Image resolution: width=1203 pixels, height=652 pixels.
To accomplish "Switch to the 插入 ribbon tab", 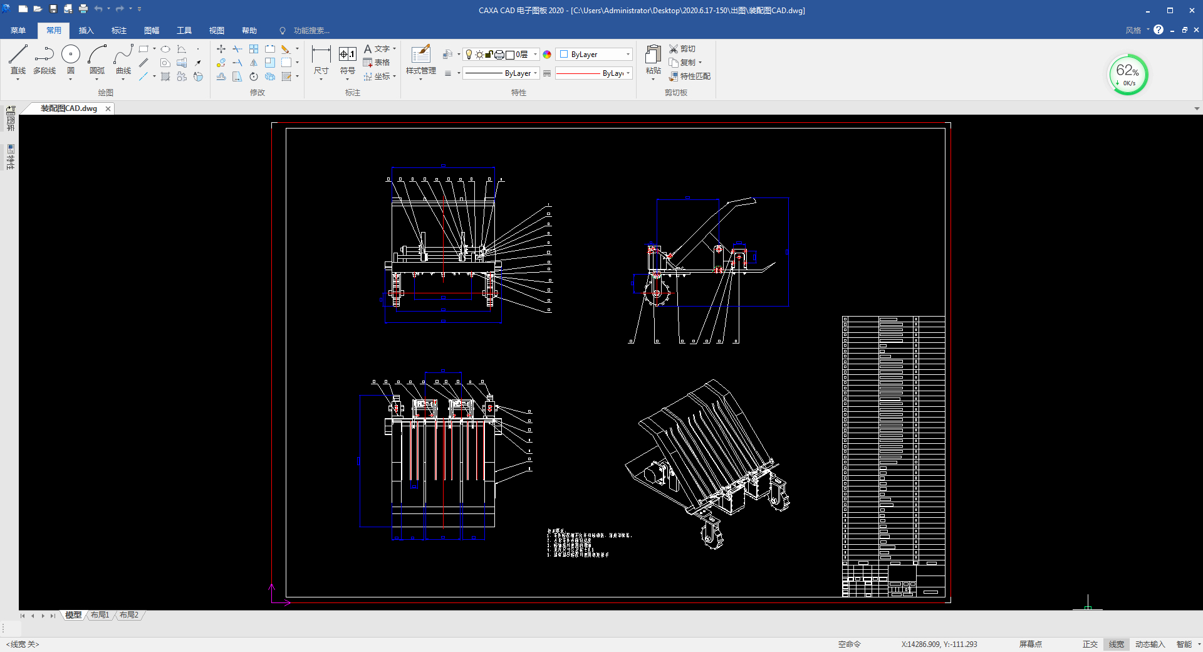I will point(86,30).
